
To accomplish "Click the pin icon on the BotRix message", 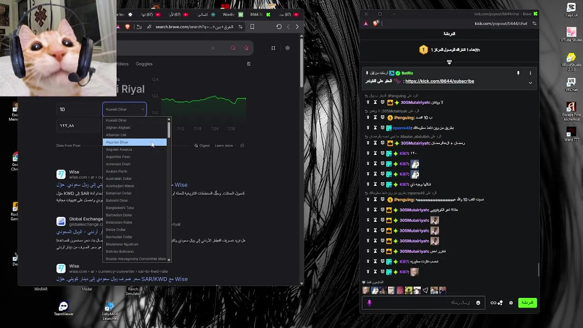I will 518,73.
